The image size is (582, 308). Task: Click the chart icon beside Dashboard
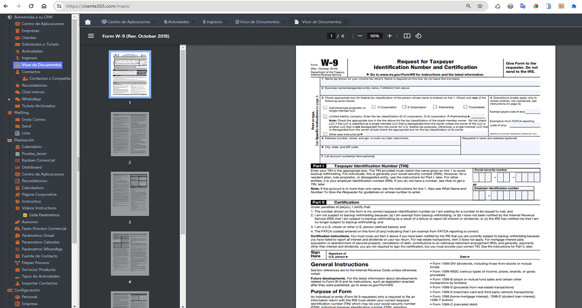point(18,167)
